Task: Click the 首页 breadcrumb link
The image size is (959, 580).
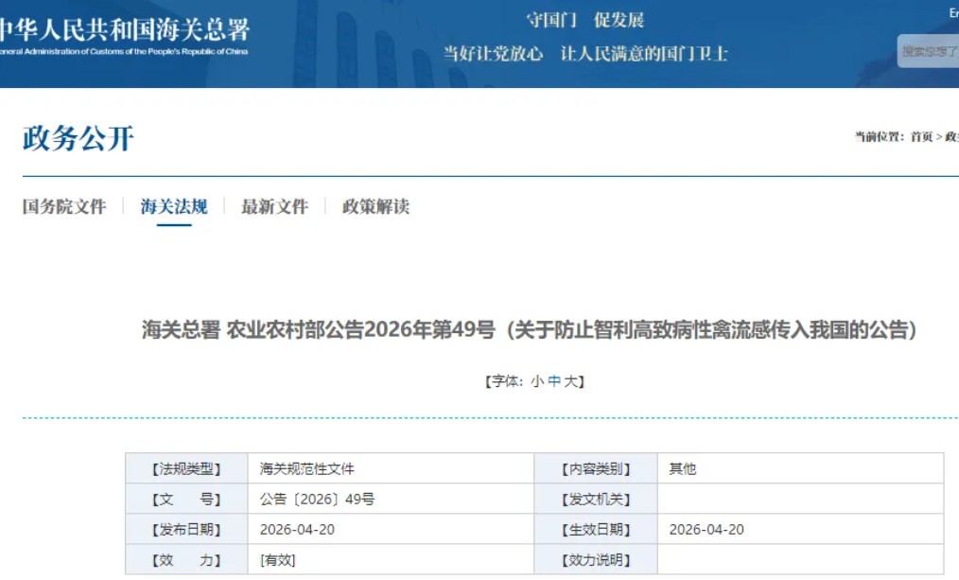Action: tap(921, 137)
